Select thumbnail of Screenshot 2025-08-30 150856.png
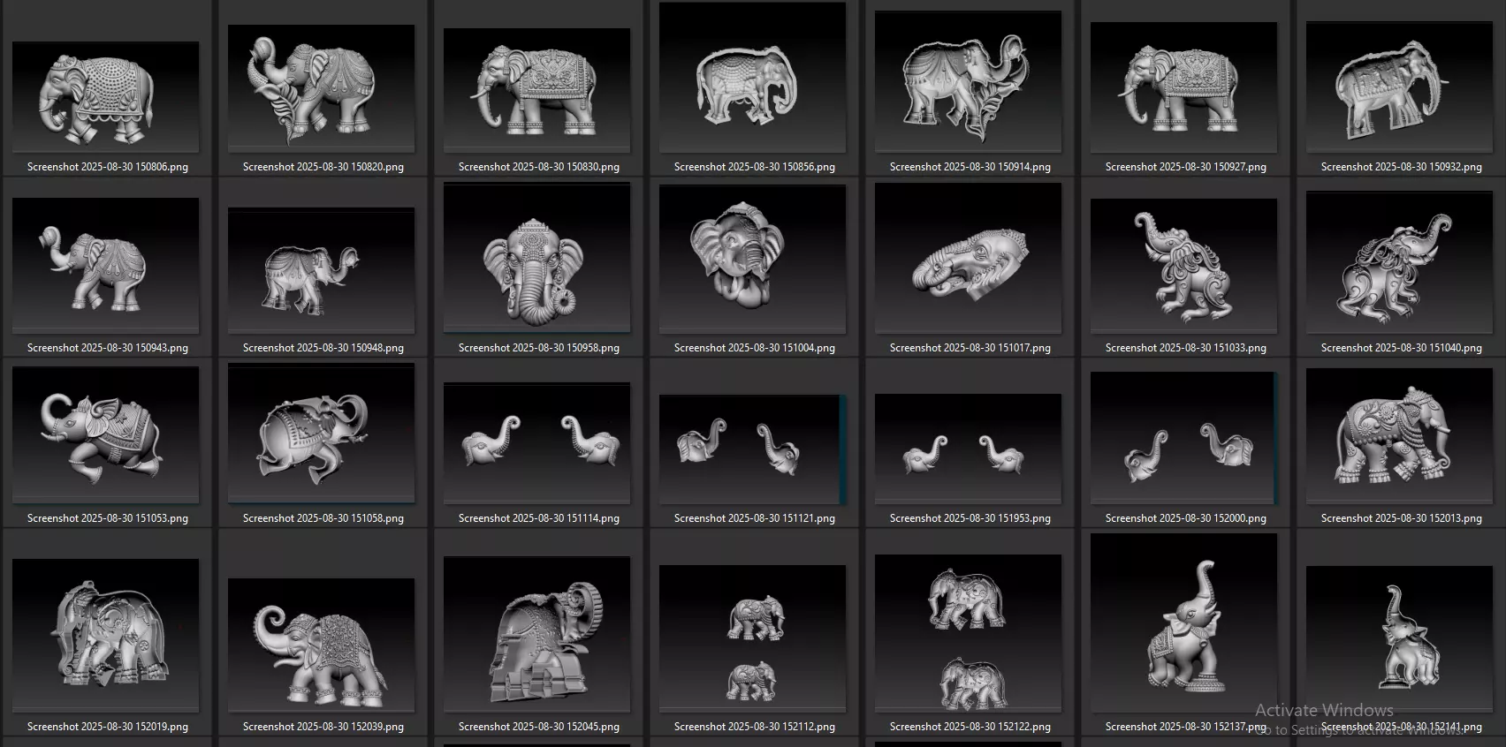The image size is (1506, 747). pyautogui.click(x=753, y=78)
